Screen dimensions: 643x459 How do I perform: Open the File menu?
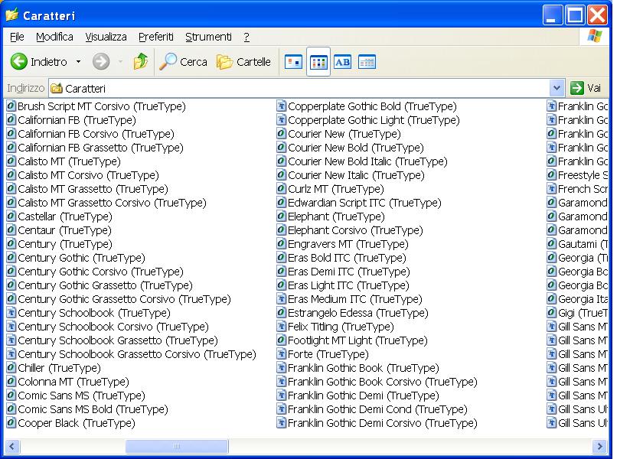point(17,37)
